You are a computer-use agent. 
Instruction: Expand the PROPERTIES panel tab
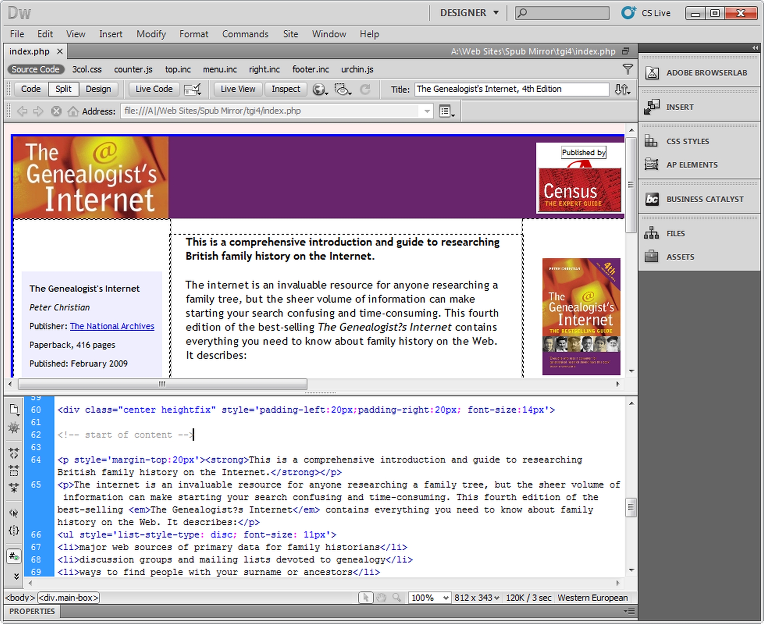point(32,611)
